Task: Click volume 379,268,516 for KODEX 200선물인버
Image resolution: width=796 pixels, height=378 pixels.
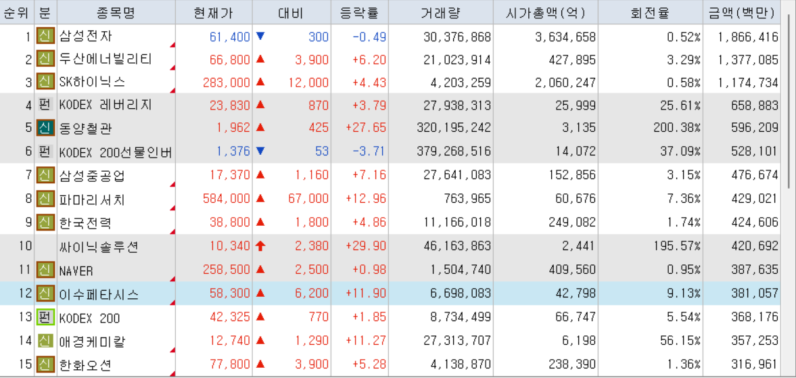Action: pyautogui.click(x=453, y=152)
